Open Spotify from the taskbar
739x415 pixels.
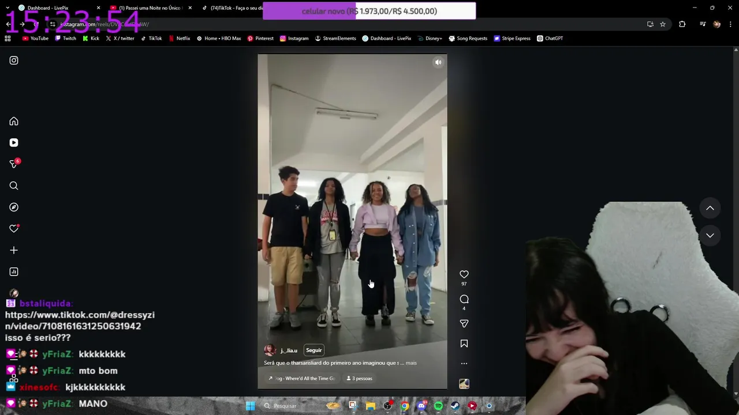coord(438,406)
